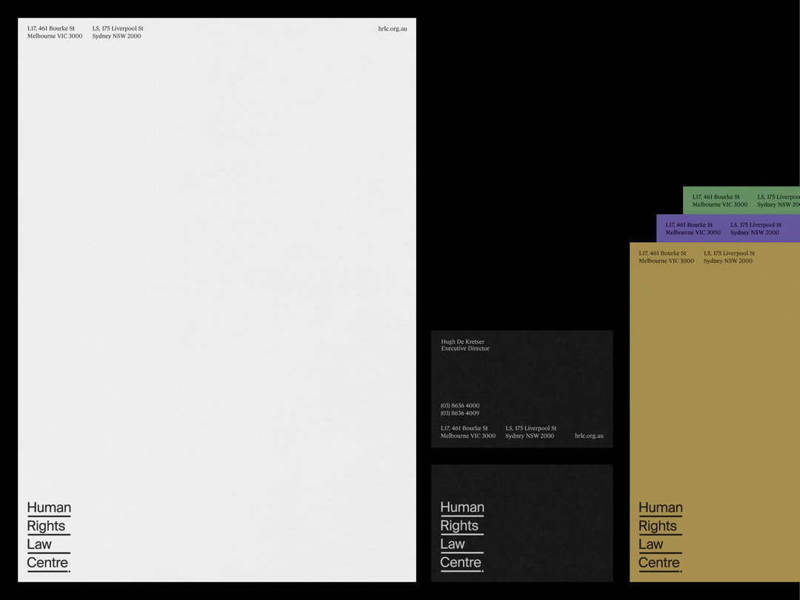Click 'Melbourne VIC 3000' on the white letterhead

pos(55,36)
